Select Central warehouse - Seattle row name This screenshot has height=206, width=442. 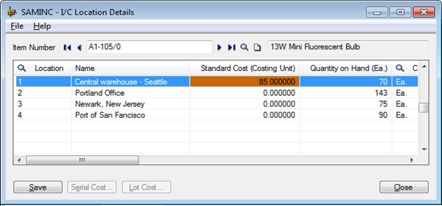121,82
